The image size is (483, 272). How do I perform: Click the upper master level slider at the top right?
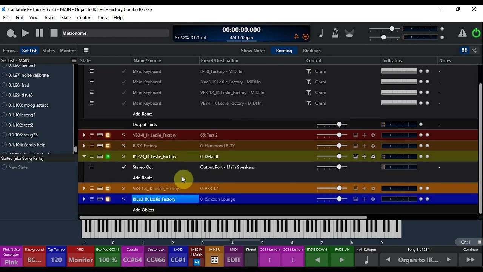385,29
